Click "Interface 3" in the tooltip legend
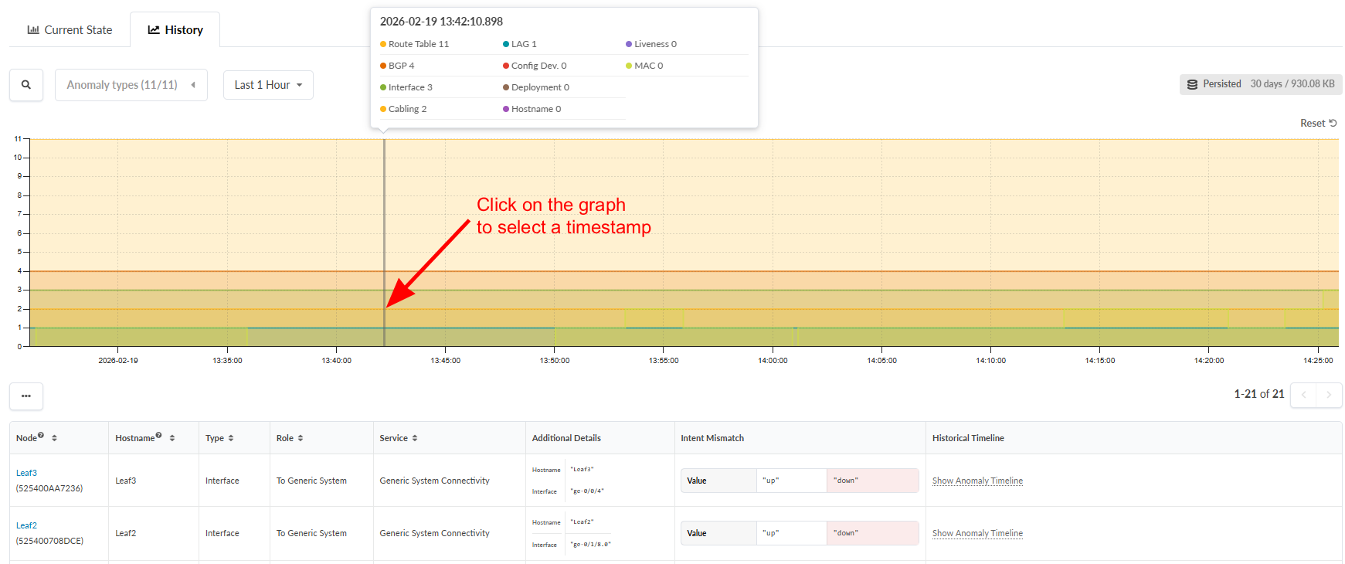Image resolution: width=1345 pixels, height=564 pixels. click(406, 87)
